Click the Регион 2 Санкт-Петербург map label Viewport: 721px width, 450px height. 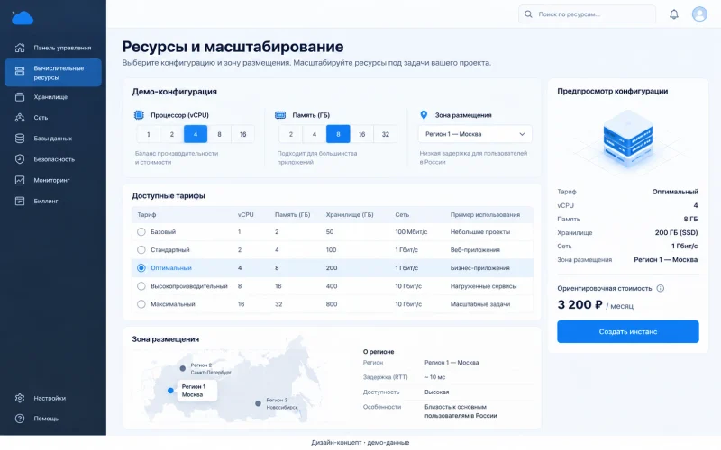[211, 369]
